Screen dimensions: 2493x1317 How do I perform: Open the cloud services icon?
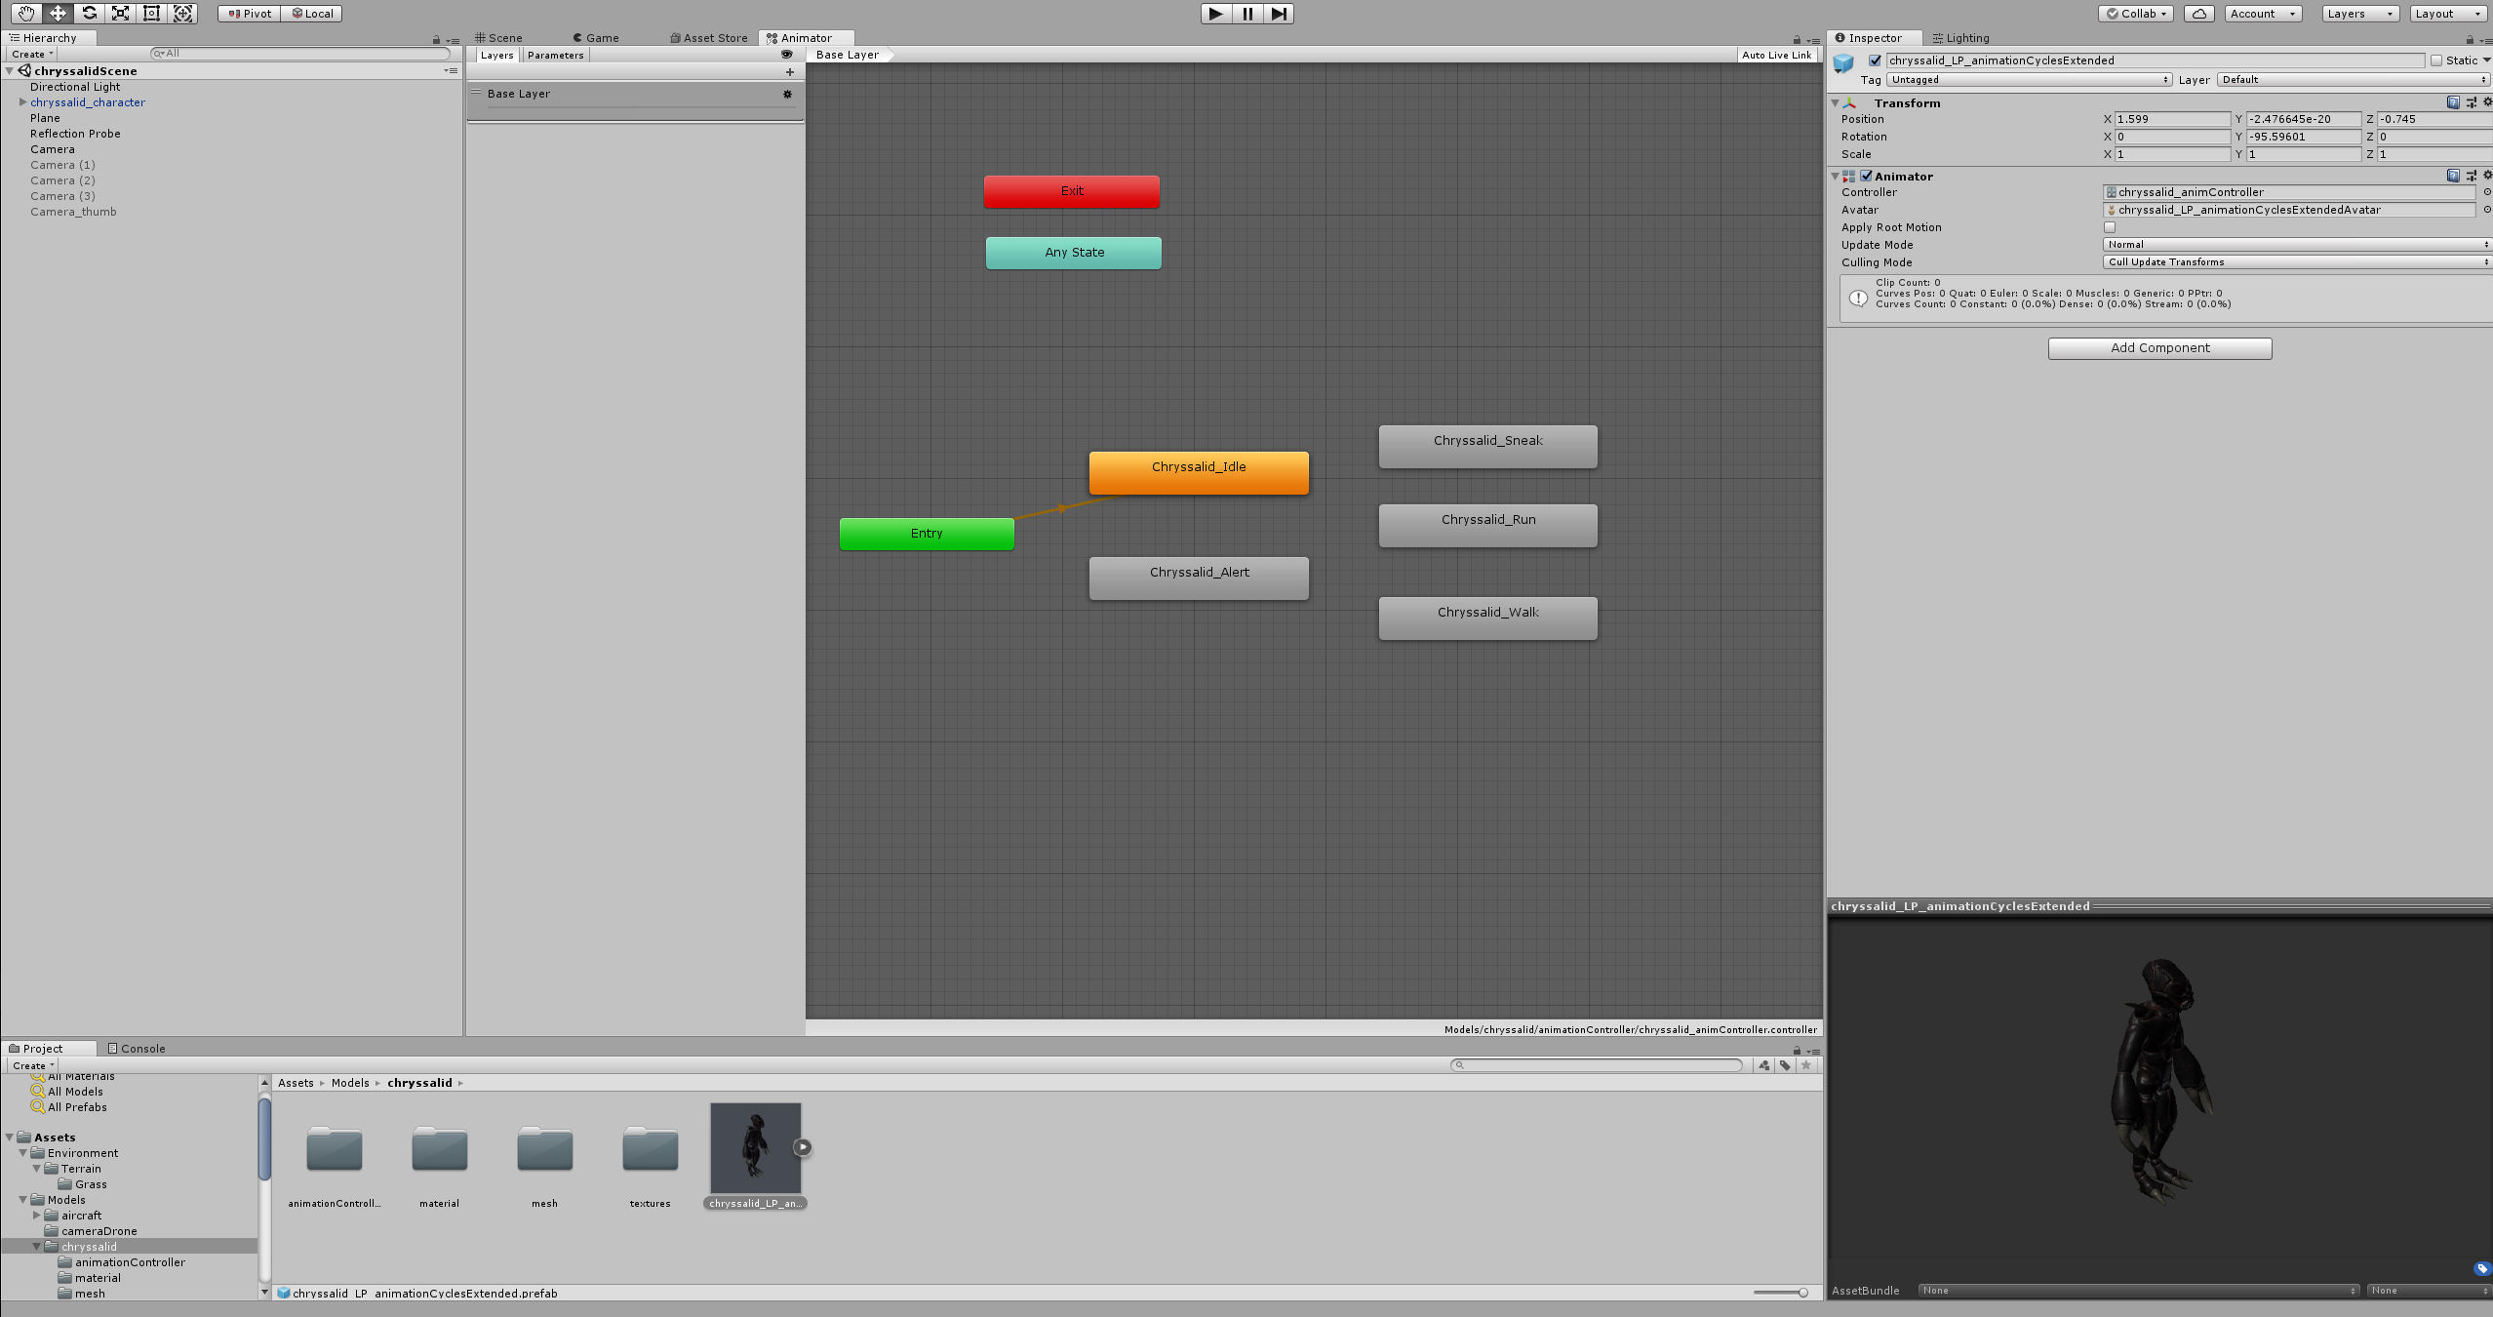[x=2199, y=14]
